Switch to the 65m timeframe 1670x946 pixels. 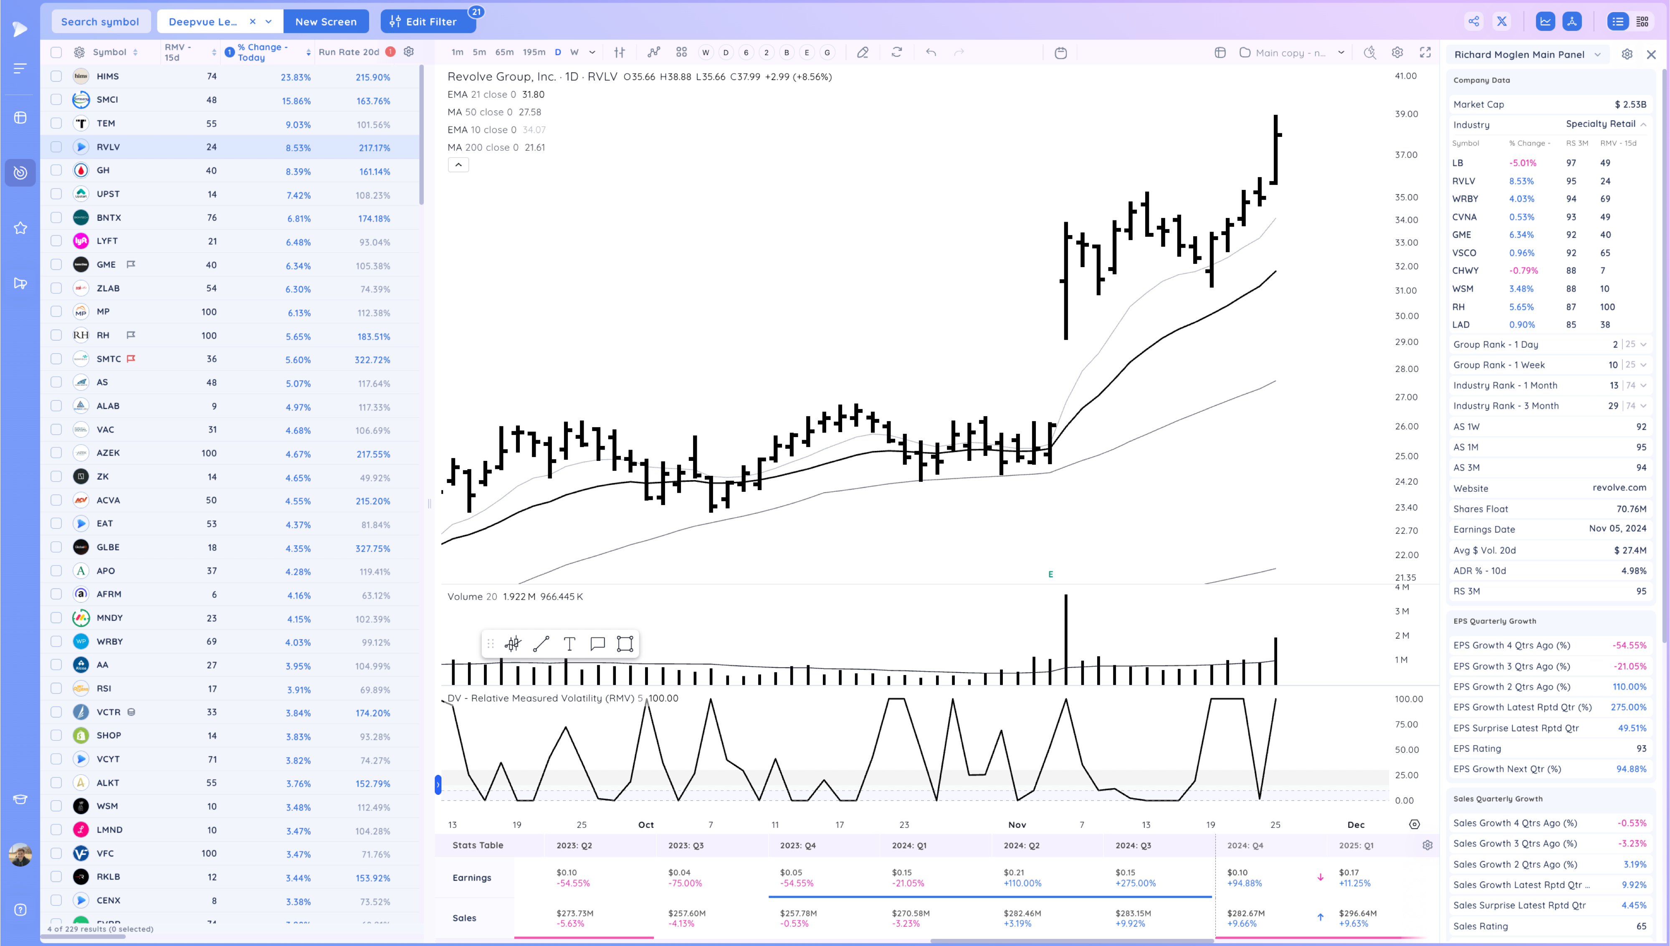tap(504, 53)
